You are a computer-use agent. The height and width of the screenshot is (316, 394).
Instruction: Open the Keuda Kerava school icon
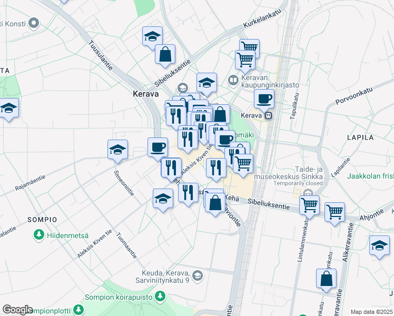198,276
